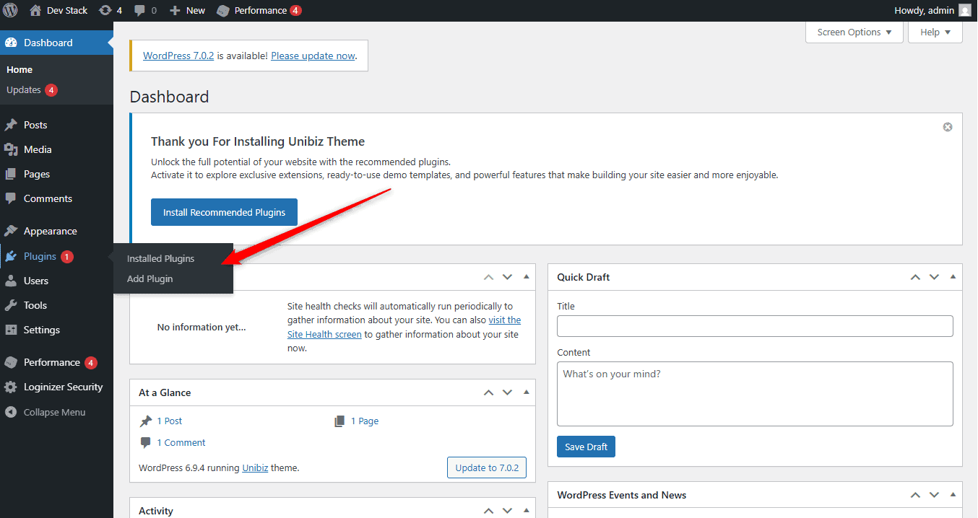
Task: Click the Appearance paintbrush icon
Action: [x=11, y=231]
